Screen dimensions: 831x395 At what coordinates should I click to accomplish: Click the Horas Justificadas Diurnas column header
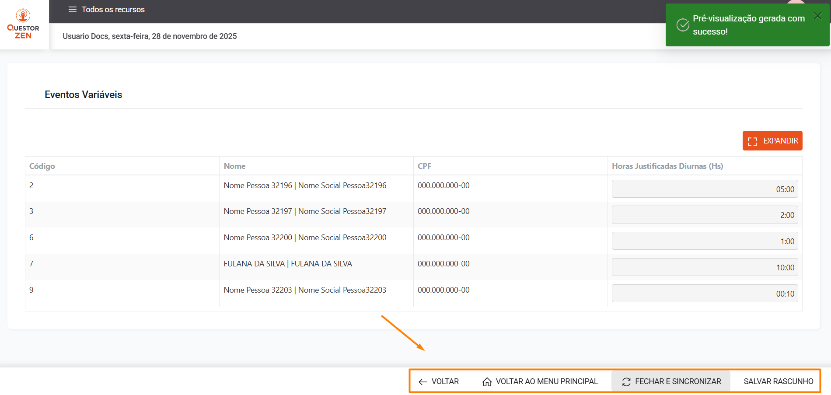pos(667,166)
